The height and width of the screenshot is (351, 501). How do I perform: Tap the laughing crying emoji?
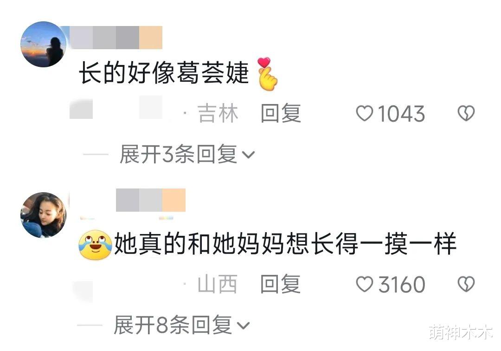[x=95, y=245]
